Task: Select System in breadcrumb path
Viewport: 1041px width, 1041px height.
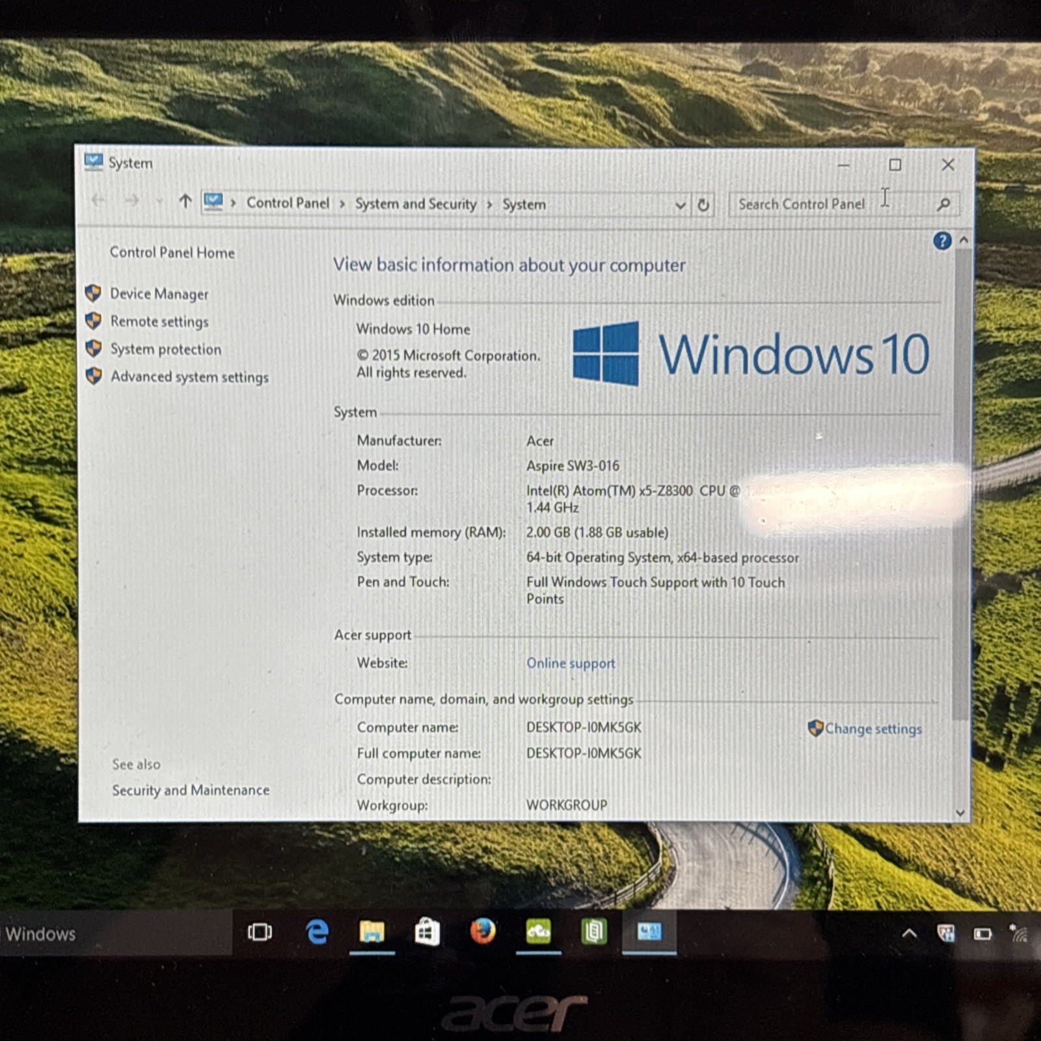Action: 524,204
